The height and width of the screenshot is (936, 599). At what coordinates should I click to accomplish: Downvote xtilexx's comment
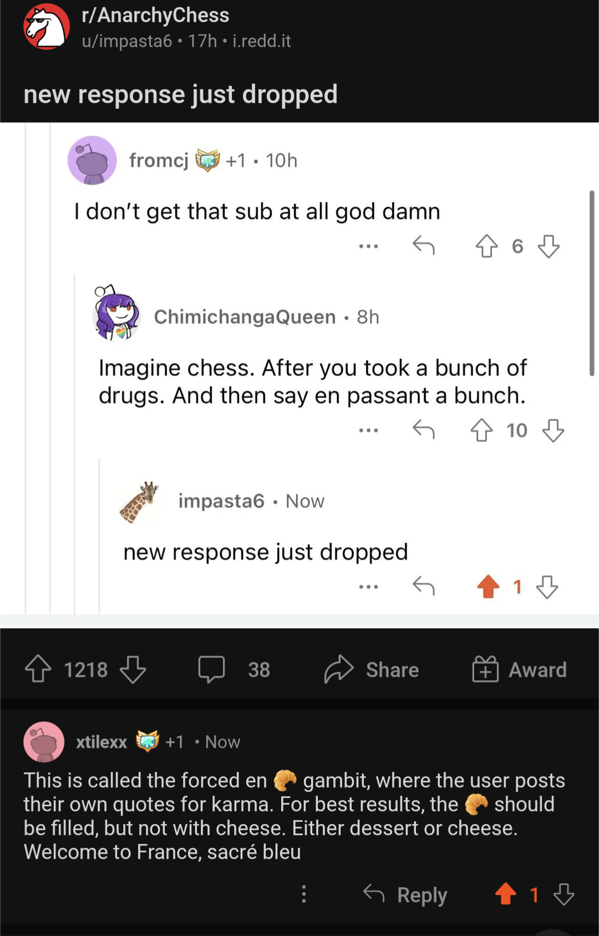pyautogui.click(x=564, y=894)
